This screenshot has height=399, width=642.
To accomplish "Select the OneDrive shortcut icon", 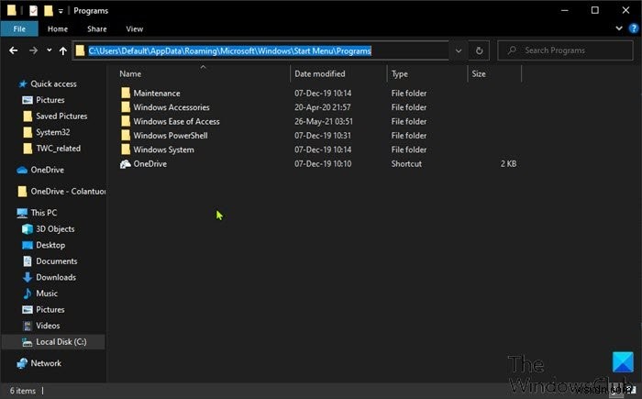I will coord(126,164).
